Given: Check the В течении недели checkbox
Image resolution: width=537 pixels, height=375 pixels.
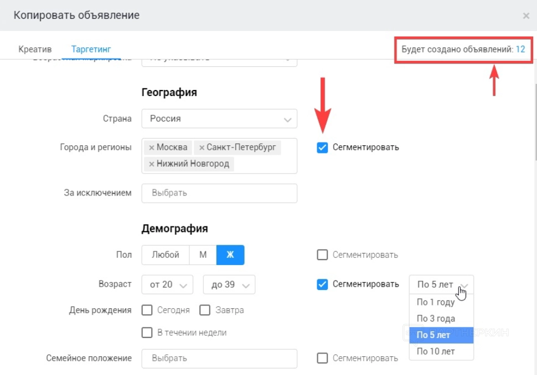Looking at the screenshot, I should coord(147,332).
